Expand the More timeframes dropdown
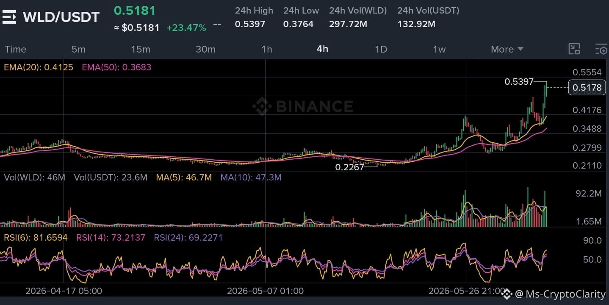Image resolution: width=609 pixels, height=305 pixels. [x=507, y=49]
